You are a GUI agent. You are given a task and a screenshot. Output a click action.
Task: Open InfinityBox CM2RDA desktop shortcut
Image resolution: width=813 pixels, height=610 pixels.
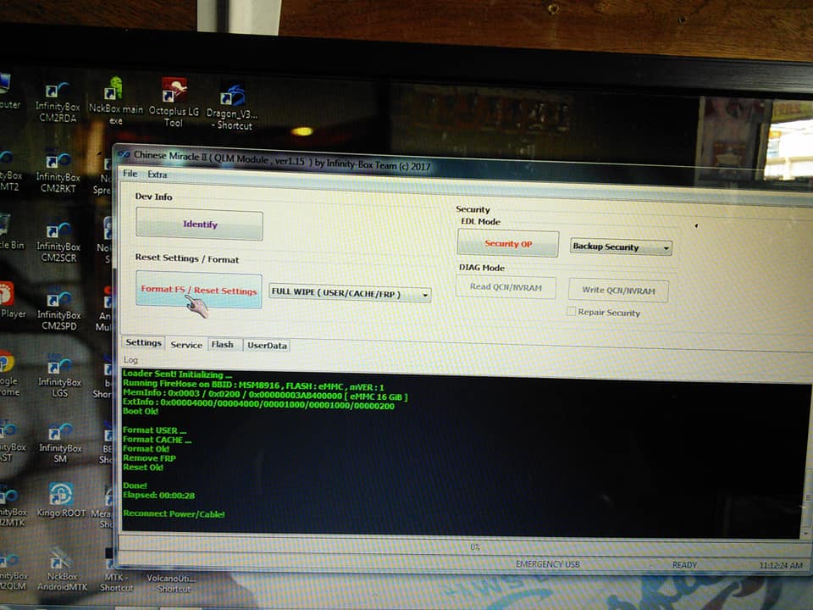(x=58, y=103)
